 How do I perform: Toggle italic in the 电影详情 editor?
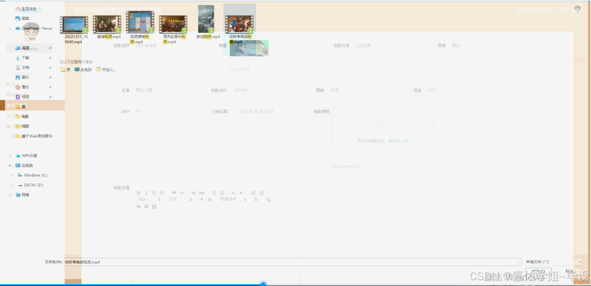click(146, 193)
